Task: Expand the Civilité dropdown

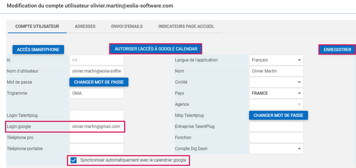Action: coord(276,82)
